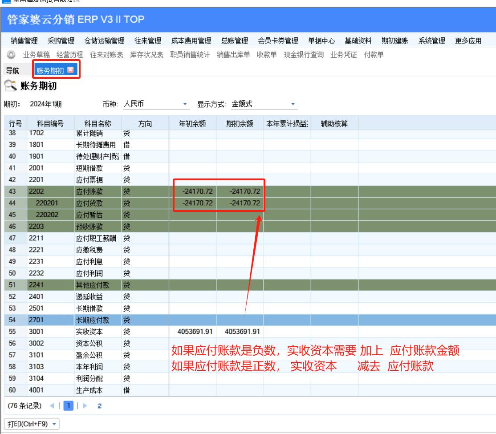Click the 行号 column header
The width and height of the screenshot is (496, 434).
(16, 123)
